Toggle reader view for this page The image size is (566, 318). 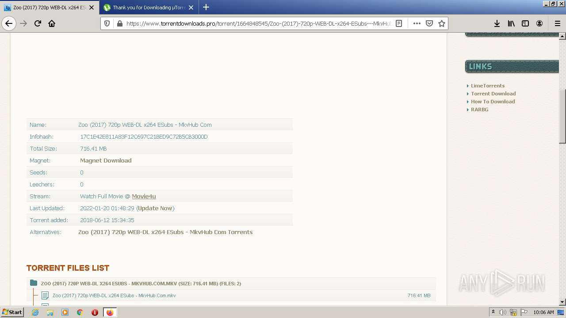click(399, 23)
